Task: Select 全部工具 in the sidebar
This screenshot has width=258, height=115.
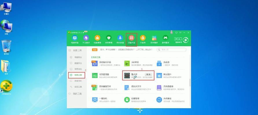Action: click(77, 50)
